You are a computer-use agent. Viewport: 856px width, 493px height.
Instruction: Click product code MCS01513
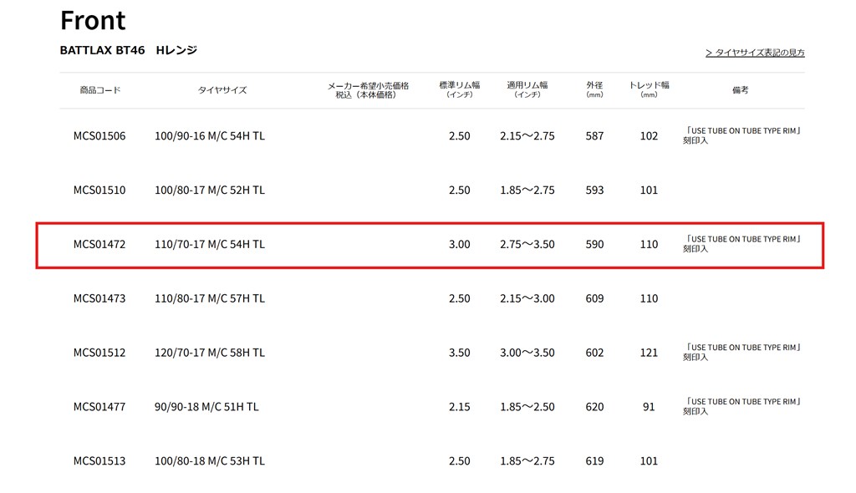click(x=99, y=460)
